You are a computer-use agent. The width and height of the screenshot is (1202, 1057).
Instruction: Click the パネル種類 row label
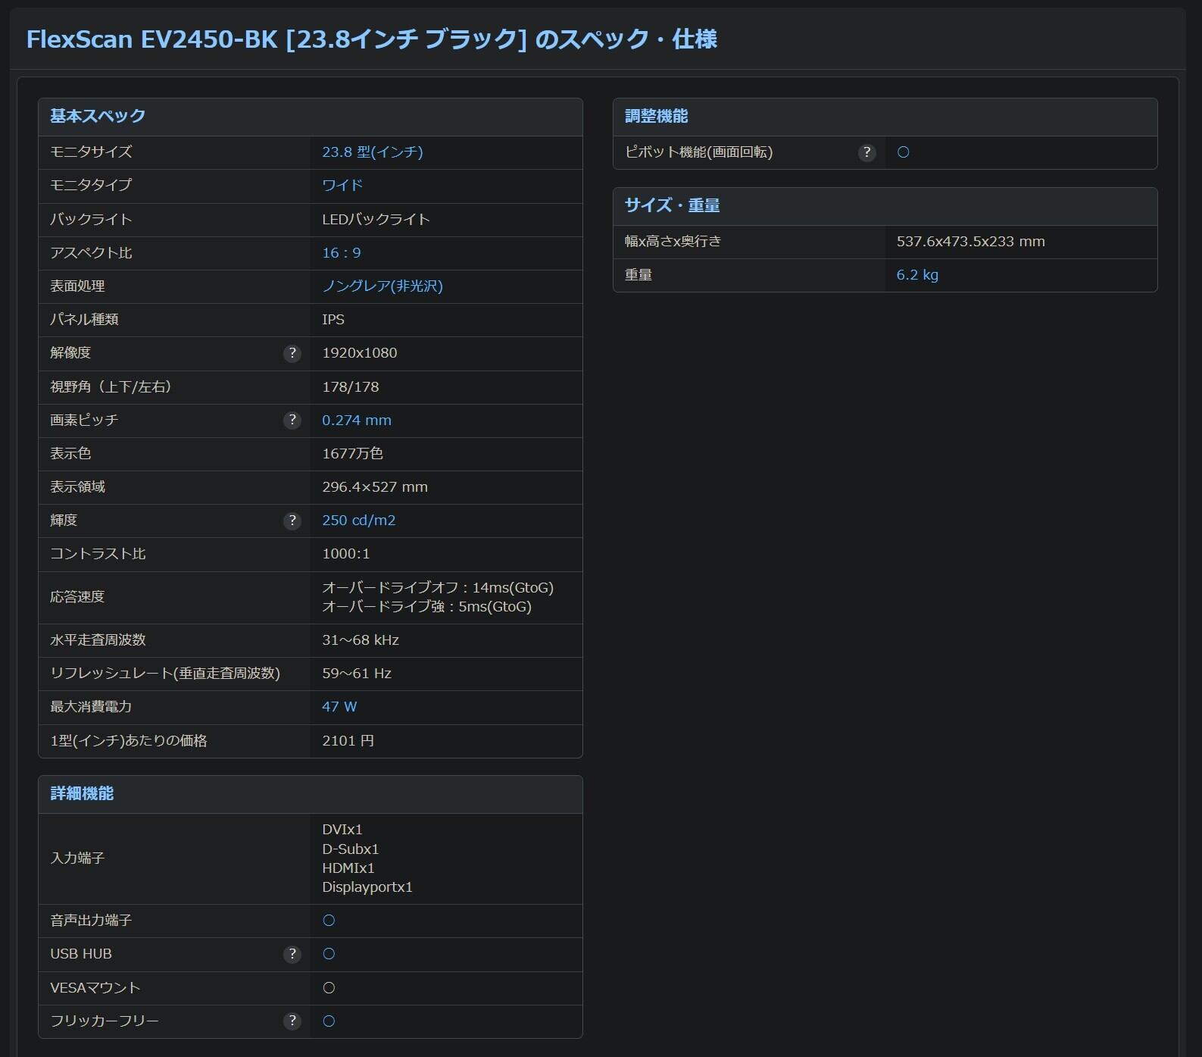(x=84, y=320)
